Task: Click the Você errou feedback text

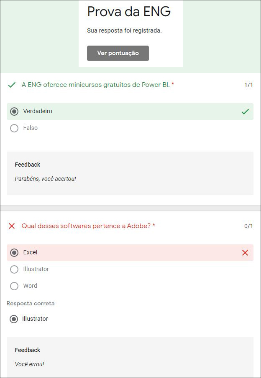Action: (x=29, y=364)
